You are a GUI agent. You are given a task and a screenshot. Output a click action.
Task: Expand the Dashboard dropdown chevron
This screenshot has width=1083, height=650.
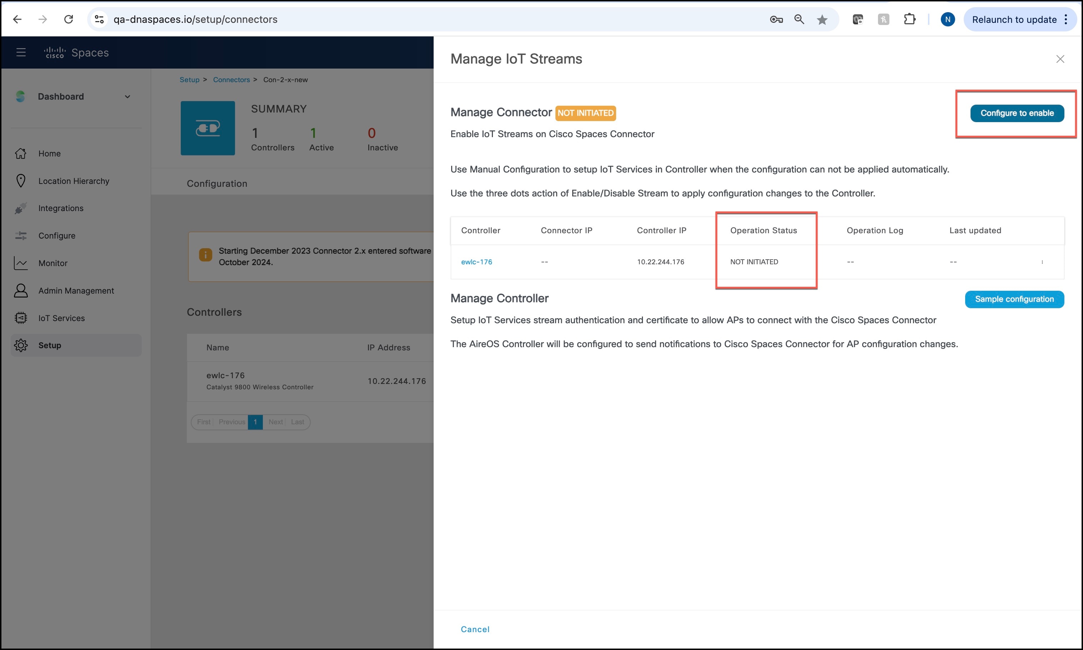[x=128, y=97]
